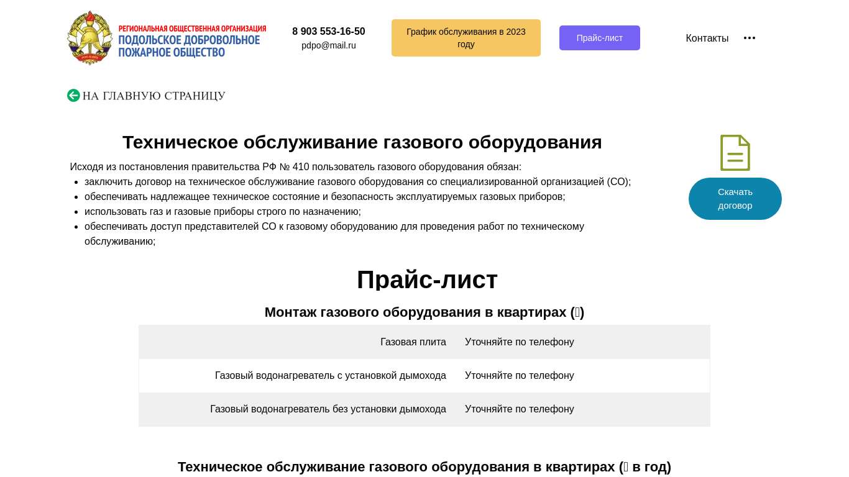Click the bullet about заключить договор
Viewport: 849px width, 477px height.
pyautogui.click(x=357, y=182)
